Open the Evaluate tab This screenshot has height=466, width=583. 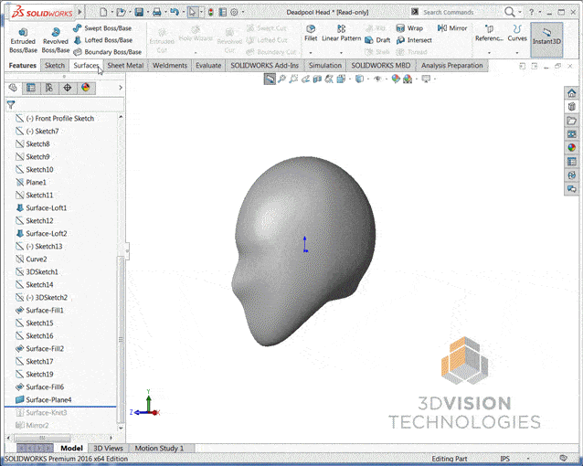tap(208, 66)
